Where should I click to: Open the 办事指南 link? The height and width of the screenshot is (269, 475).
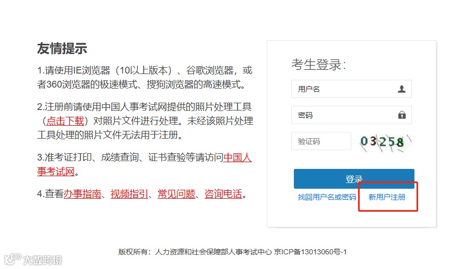pos(82,194)
